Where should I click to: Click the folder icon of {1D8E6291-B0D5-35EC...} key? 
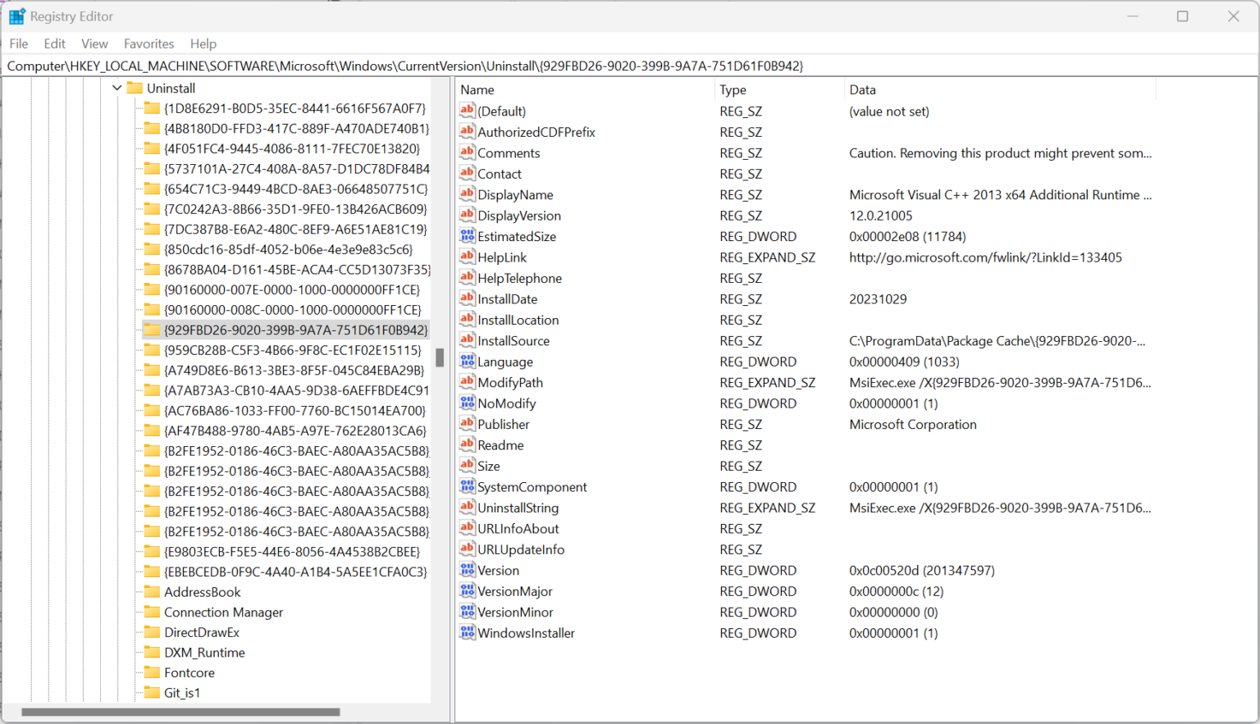pyautogui.click(x=152, y=108)
